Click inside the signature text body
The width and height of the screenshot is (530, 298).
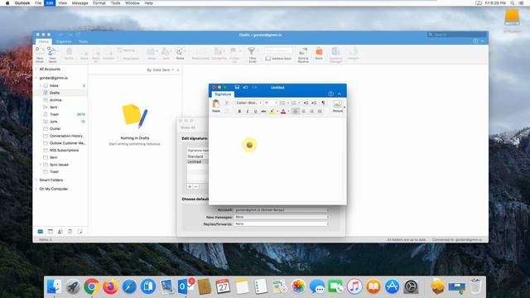pyautogui.click(x=277, y=161)
